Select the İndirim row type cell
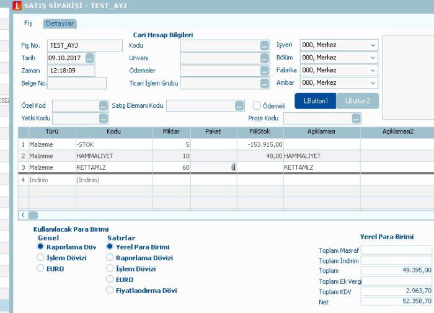This screenshot has width=434, height=313. click(x=52, y=180)
